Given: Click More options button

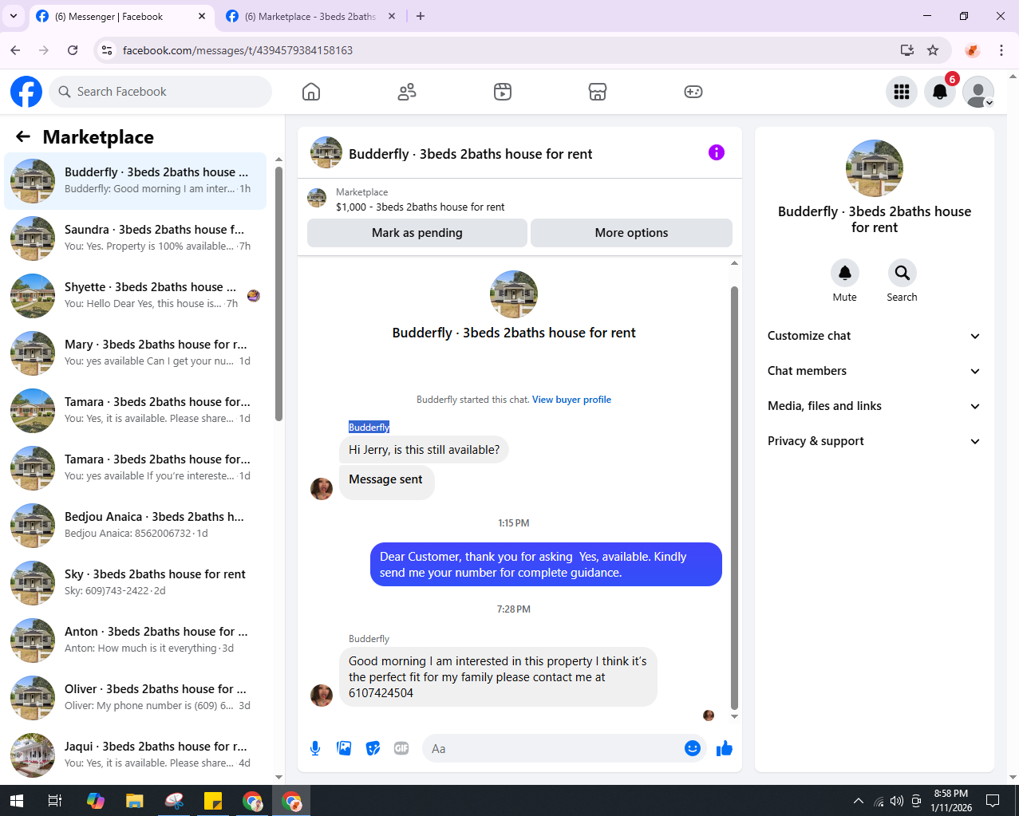Looking at the screenshot, I should 631,233.
